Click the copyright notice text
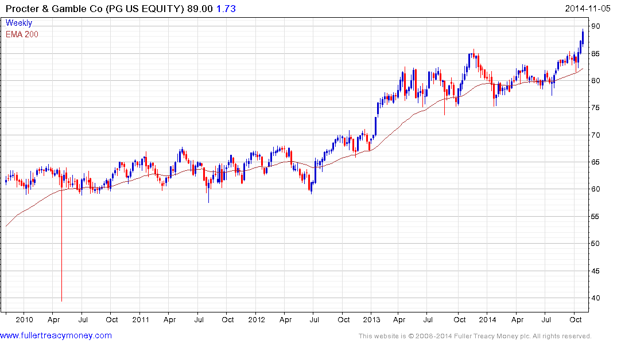The height and width of the screenshot is (344, 617). pos(475,336)
